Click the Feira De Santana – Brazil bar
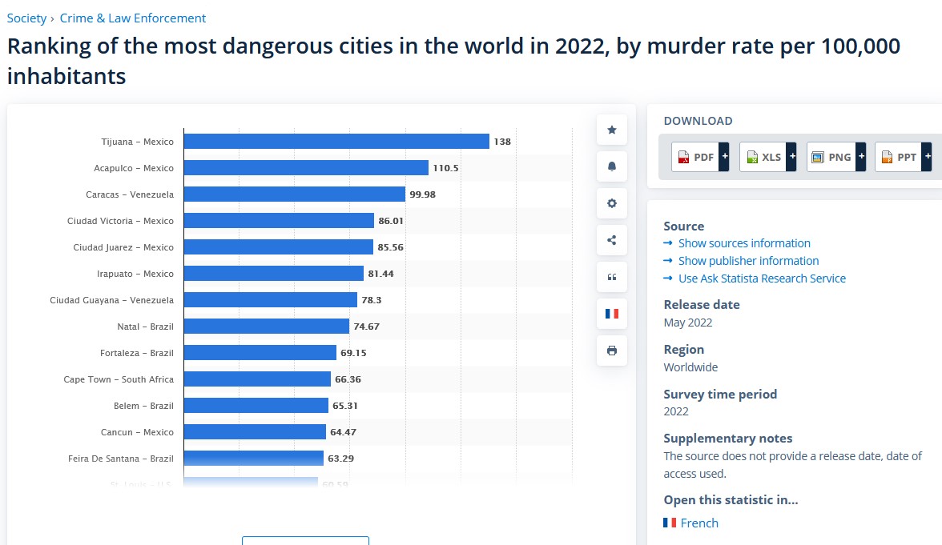Screen dimensions: 942x545 coord(253,458)
